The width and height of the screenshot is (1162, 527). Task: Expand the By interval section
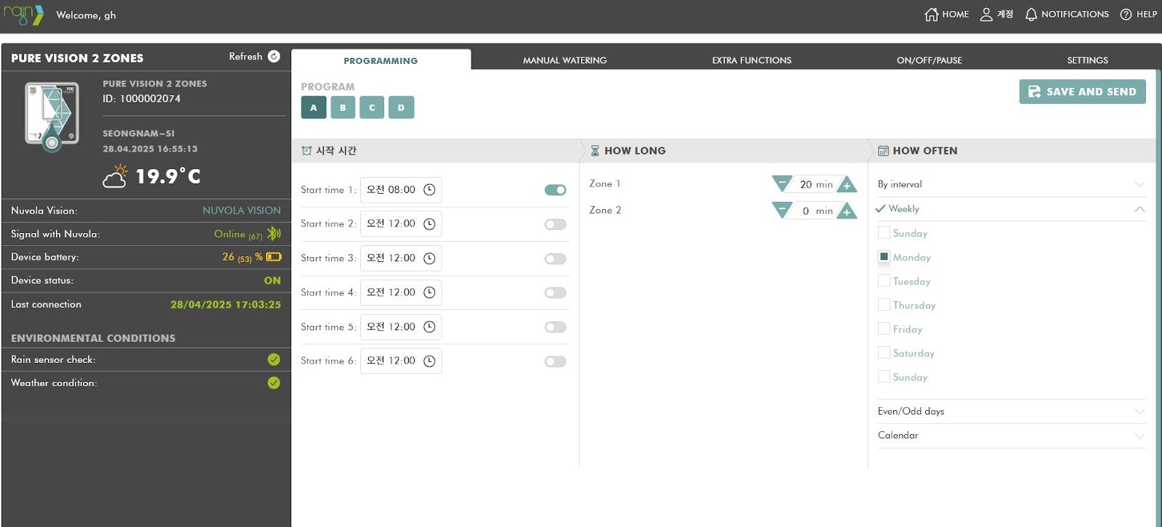1011,184
